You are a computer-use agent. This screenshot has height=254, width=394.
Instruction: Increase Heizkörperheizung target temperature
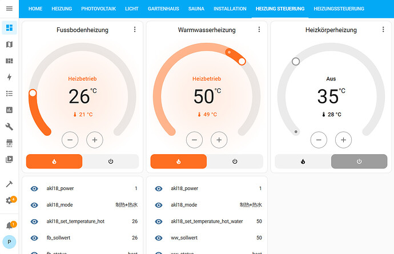pyautogui.click(x=344, y=140)
